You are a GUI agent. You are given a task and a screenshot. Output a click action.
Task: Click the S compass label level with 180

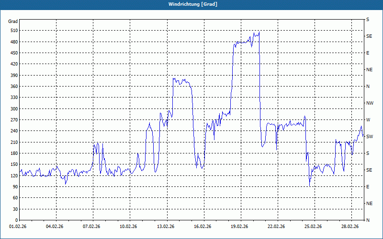(368, 153)
